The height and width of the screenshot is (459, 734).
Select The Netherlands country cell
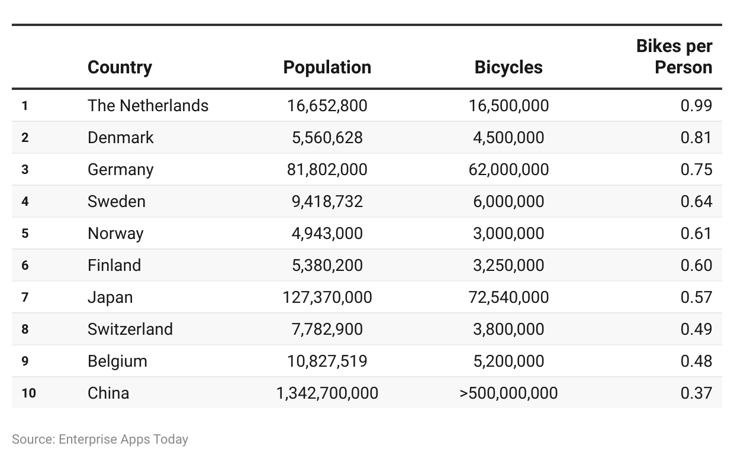(148, 105)
